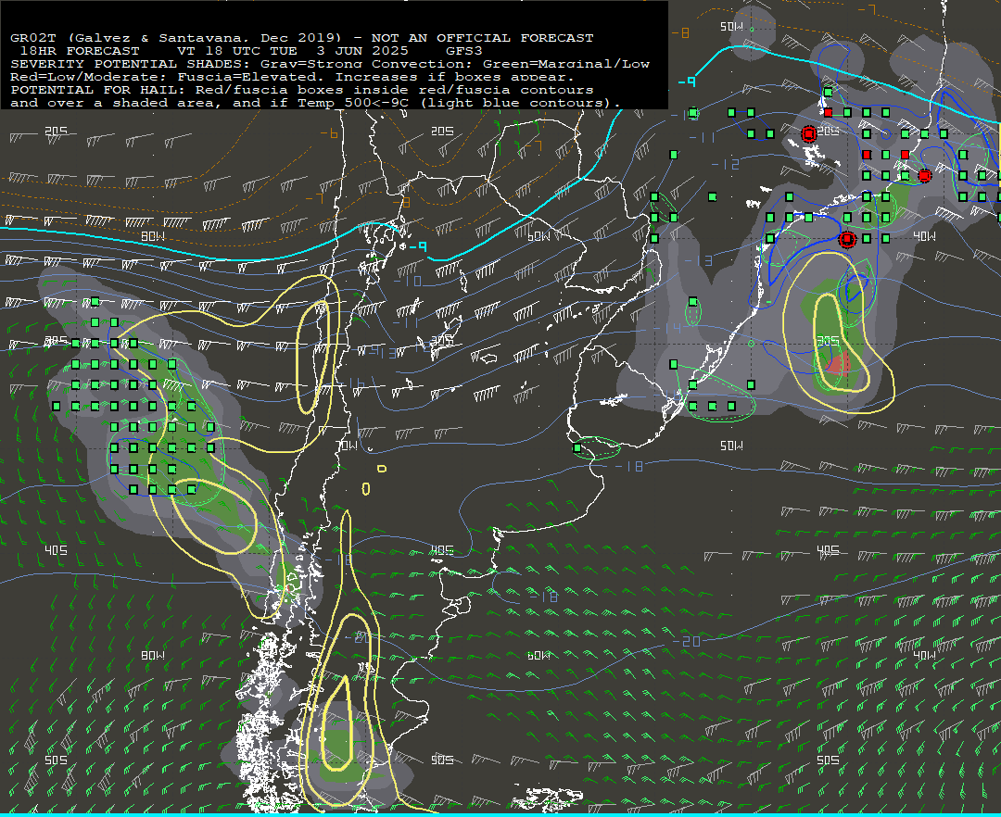The width and height of the screenshot is (1001, 817).
Task: Select the "POTENTIAL FOR HAIL:" legend text
Action: click(97, 90)
